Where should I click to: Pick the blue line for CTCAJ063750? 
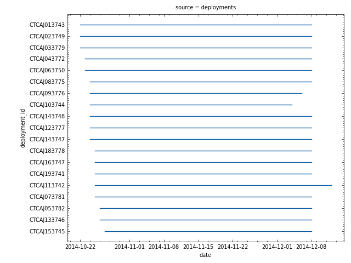pos(199,70)
